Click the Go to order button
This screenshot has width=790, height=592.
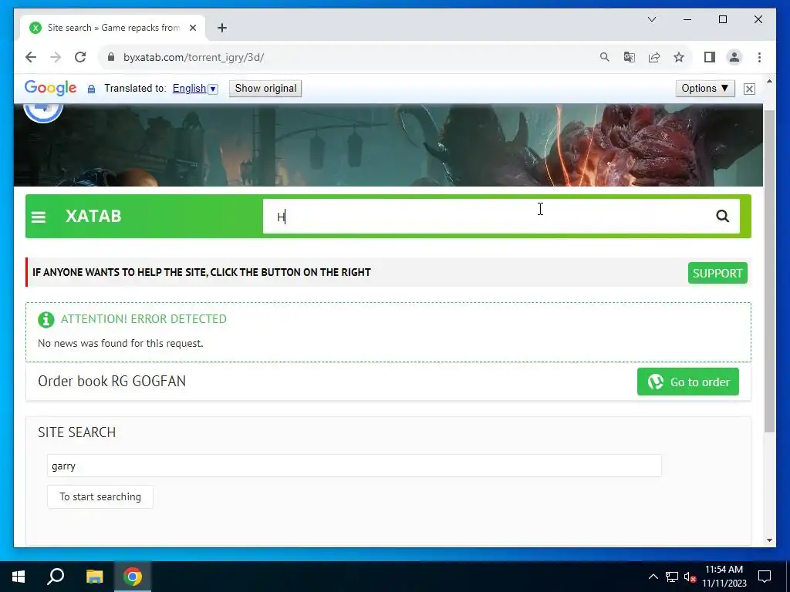[687, 382]
